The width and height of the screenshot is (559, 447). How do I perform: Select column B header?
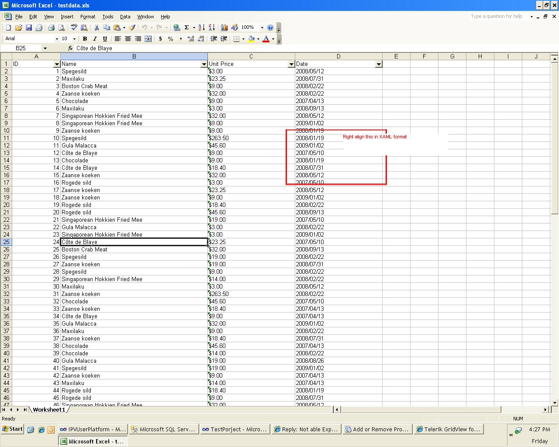point(134,56)
